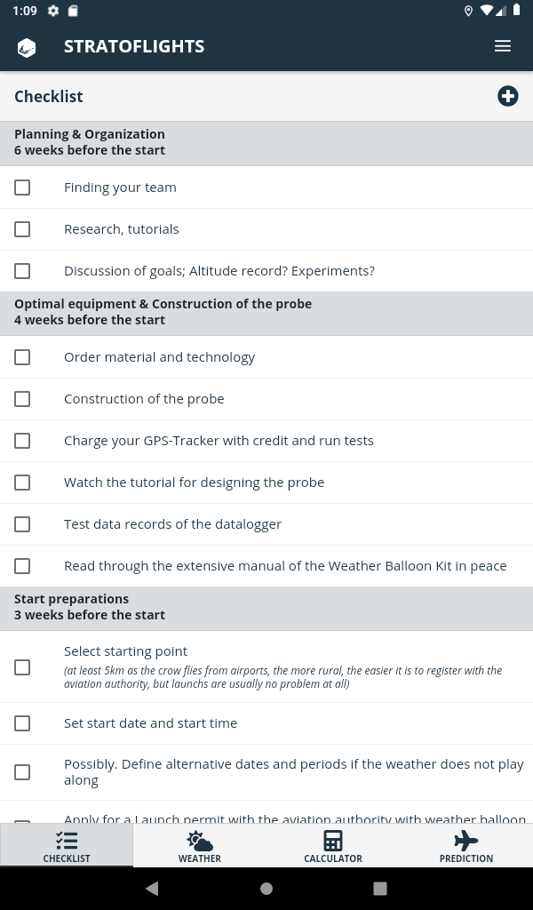Check the 'Select starting point' checkbox

[x=22, y=667]
